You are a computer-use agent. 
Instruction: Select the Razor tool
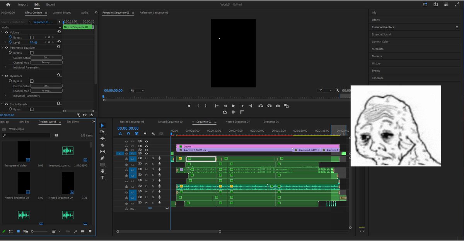[x=102, y=145]
